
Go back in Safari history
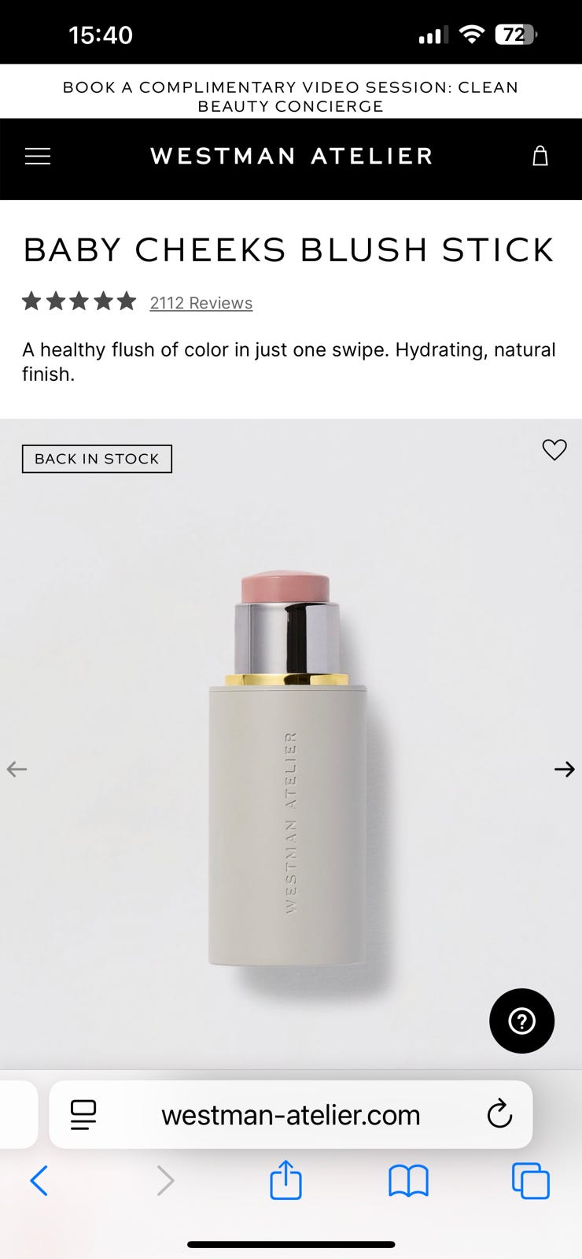(39, 1180)
